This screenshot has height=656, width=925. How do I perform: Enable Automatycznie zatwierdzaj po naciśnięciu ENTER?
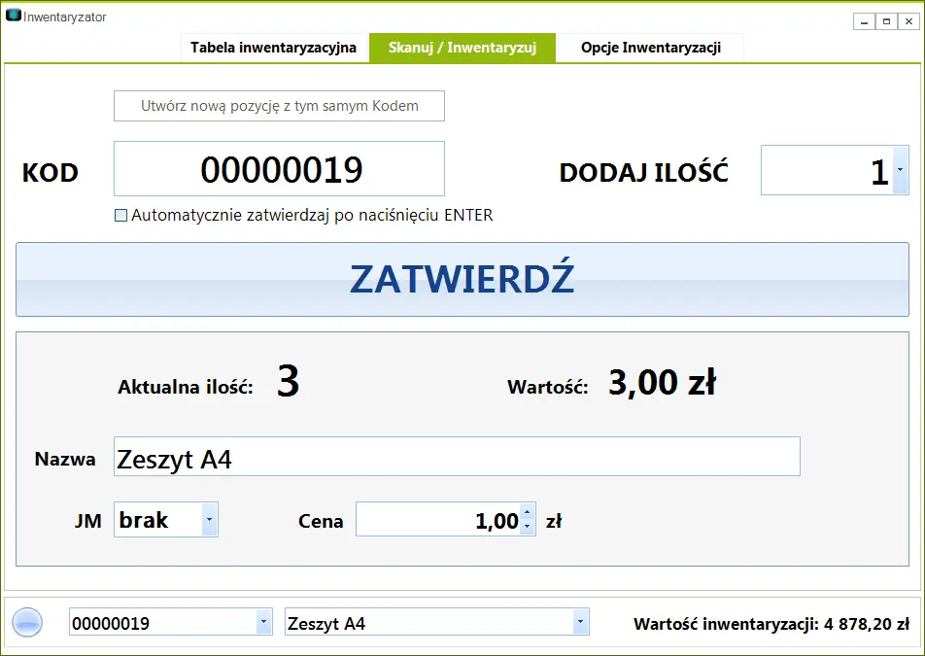[120, 216]
